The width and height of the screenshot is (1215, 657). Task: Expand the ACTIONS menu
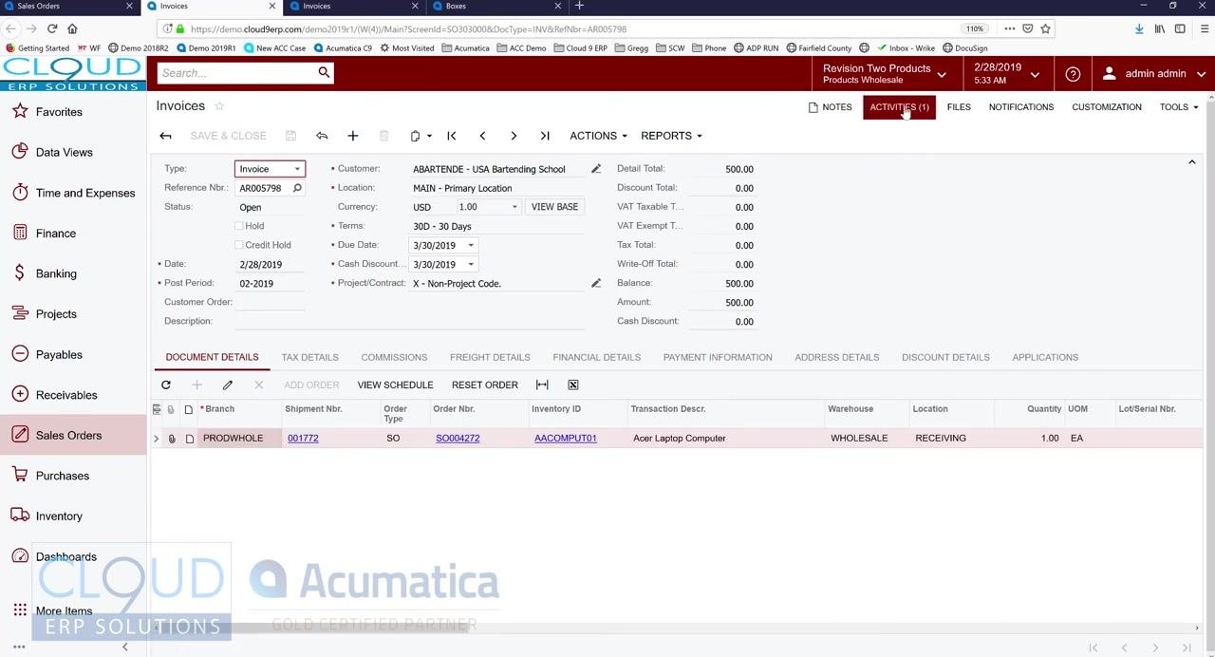[598, 136]
